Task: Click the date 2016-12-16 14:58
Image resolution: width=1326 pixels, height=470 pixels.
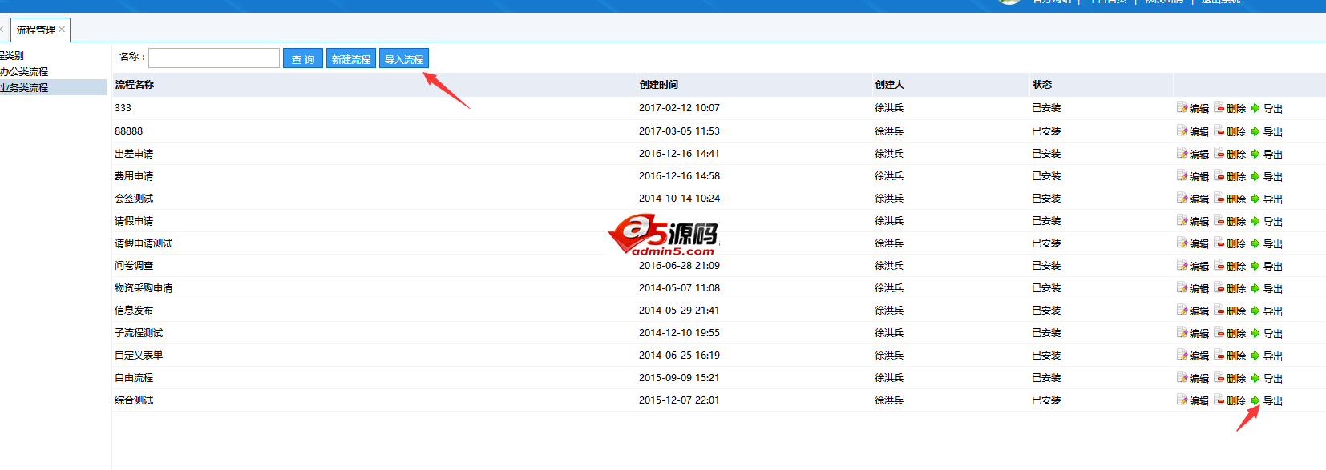Action: click(x=679, y=176)
